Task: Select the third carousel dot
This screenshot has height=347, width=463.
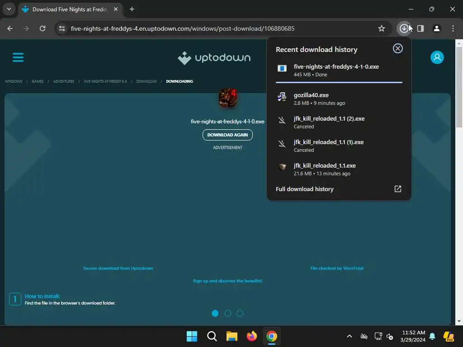Action: click(240, 314)
